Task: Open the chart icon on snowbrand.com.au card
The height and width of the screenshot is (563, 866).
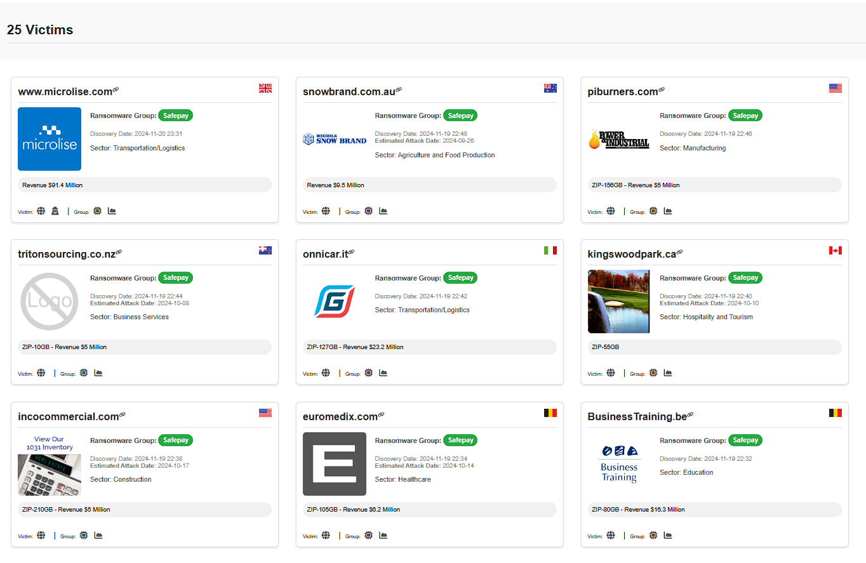Action: tap(383, 211)
